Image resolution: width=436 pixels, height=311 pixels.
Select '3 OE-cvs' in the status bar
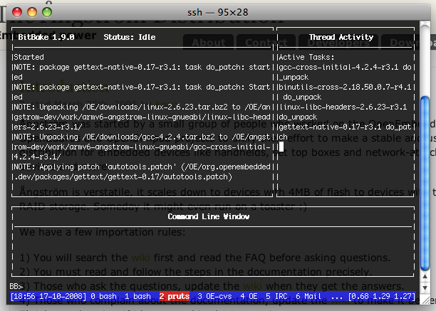215,295
